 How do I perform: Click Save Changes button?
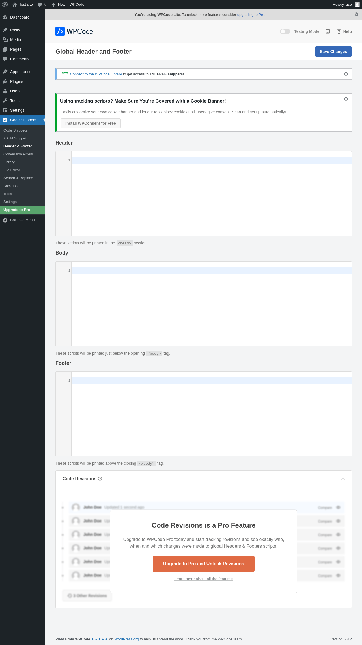pos(333,52)
